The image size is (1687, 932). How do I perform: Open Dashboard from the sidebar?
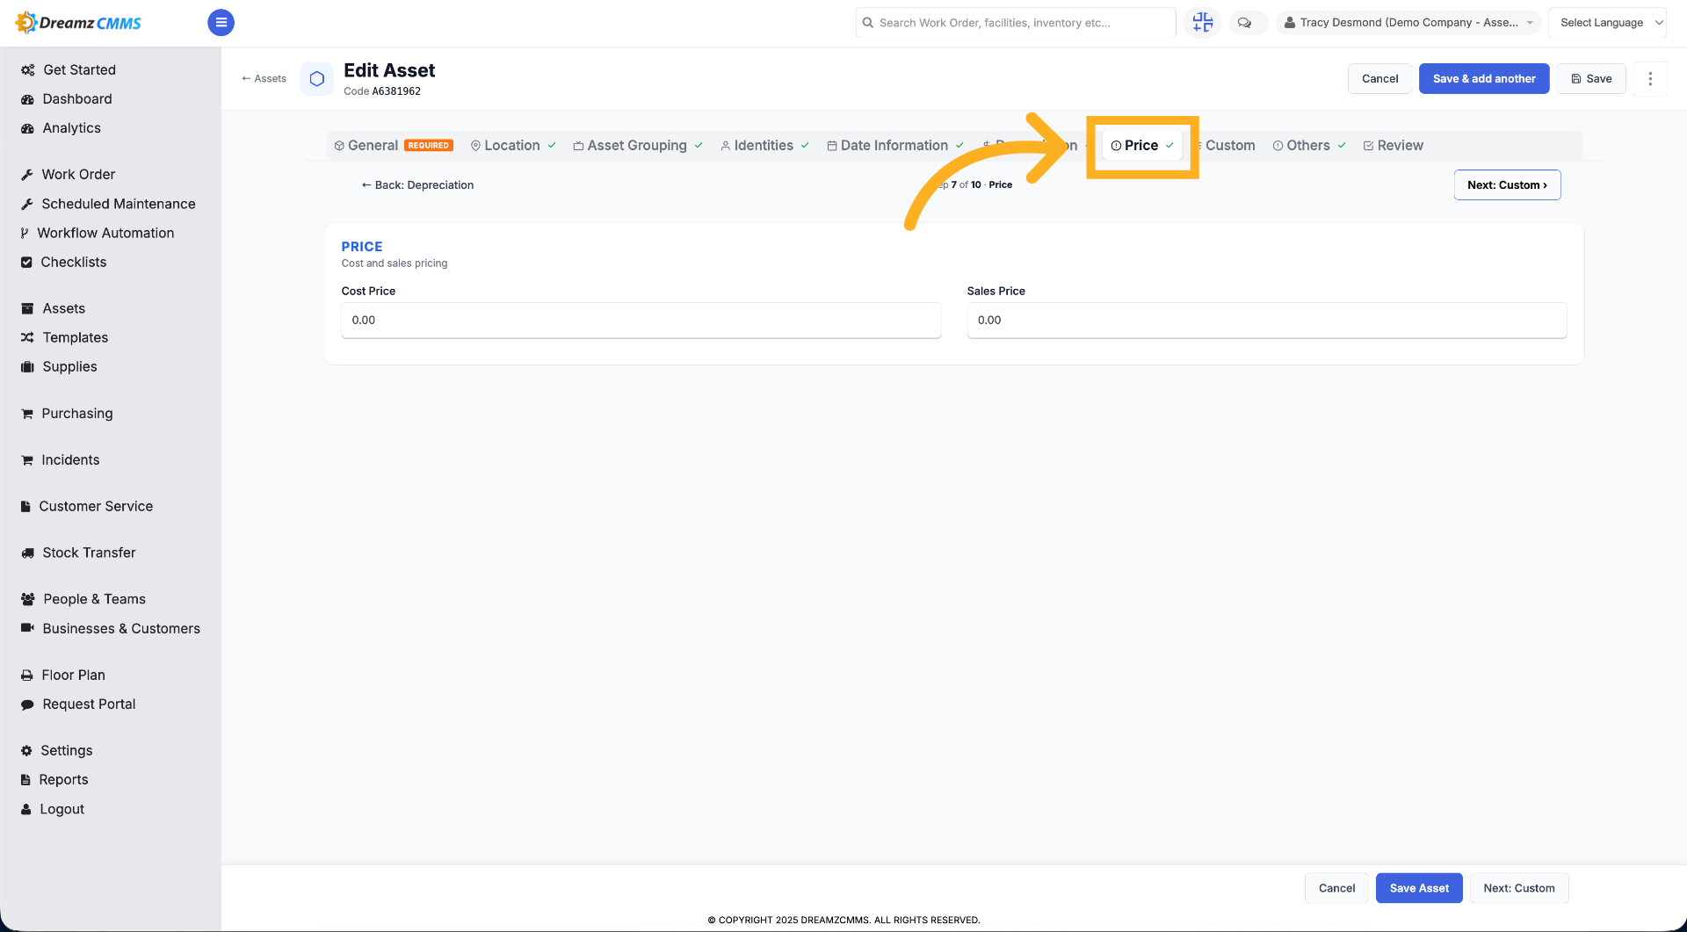tap(77, 99)
